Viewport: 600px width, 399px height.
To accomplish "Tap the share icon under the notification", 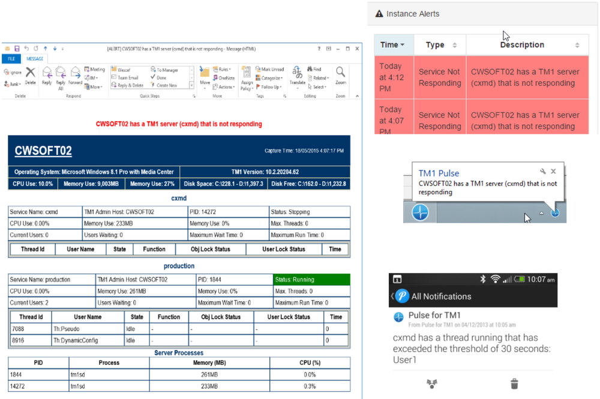I will point(431,383).
